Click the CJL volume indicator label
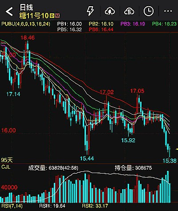This screenshot has width=178, height=211. click(6, 167)
